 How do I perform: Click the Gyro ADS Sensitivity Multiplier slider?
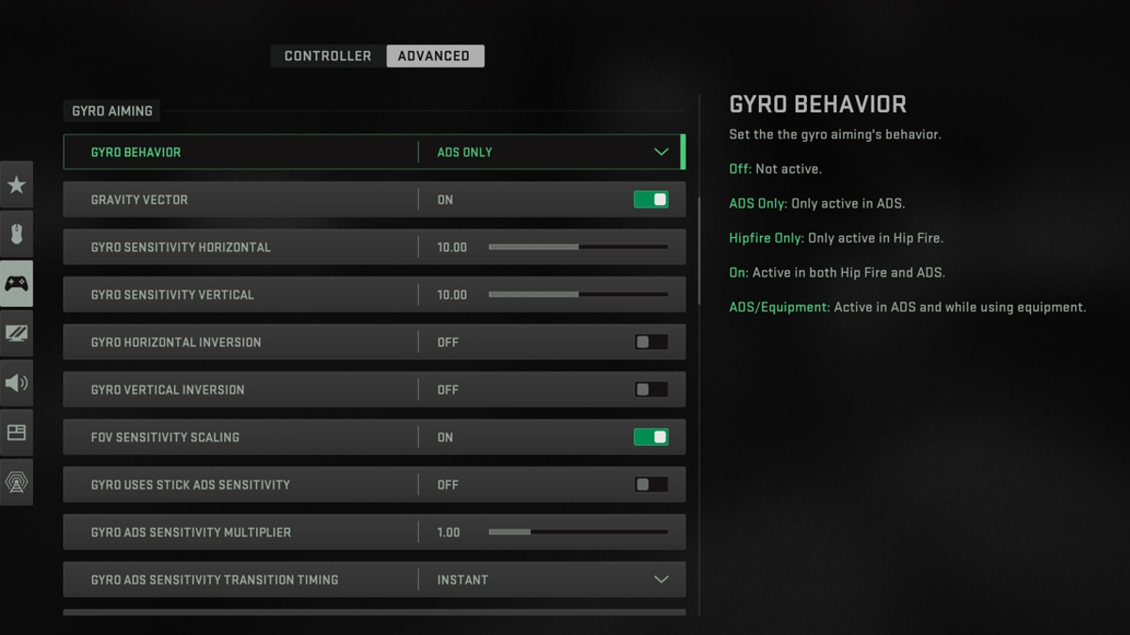coord(577,532)
